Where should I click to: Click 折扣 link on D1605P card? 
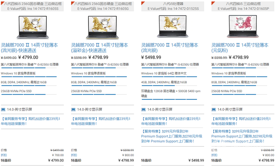214,155
